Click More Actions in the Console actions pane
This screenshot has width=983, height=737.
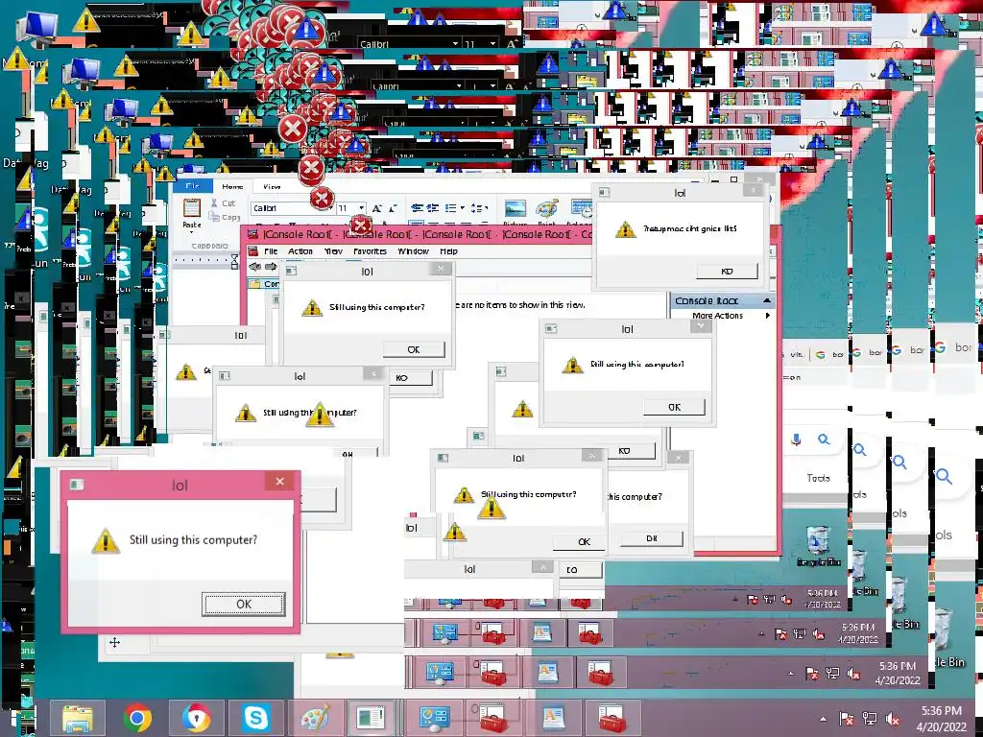717,315
